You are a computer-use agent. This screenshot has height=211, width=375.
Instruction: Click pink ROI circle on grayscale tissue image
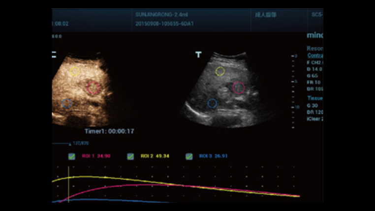239,88
